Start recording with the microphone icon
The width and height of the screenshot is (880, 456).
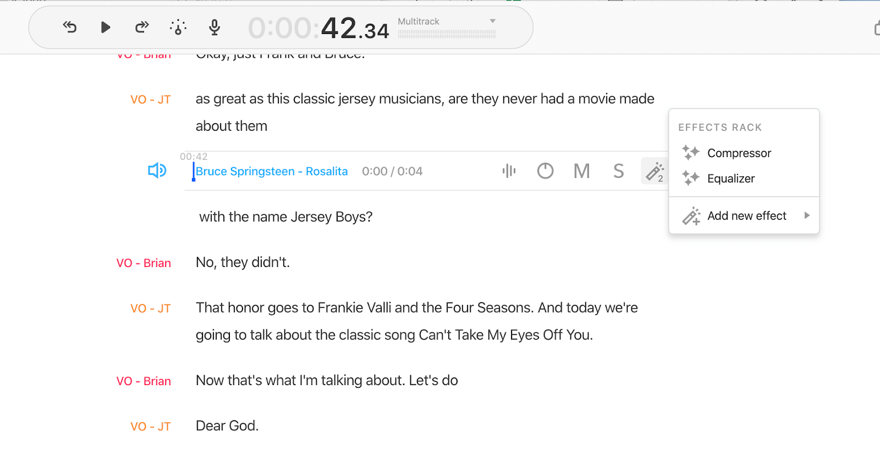click(215, 27)
